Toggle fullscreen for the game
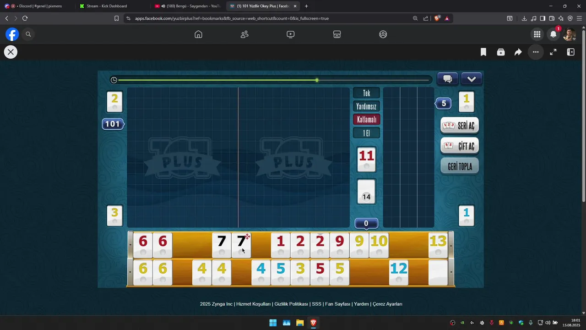586x330 pixels. point(553,52)
